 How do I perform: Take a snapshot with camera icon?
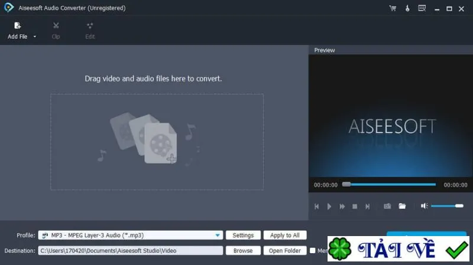[x=387, y=206]
